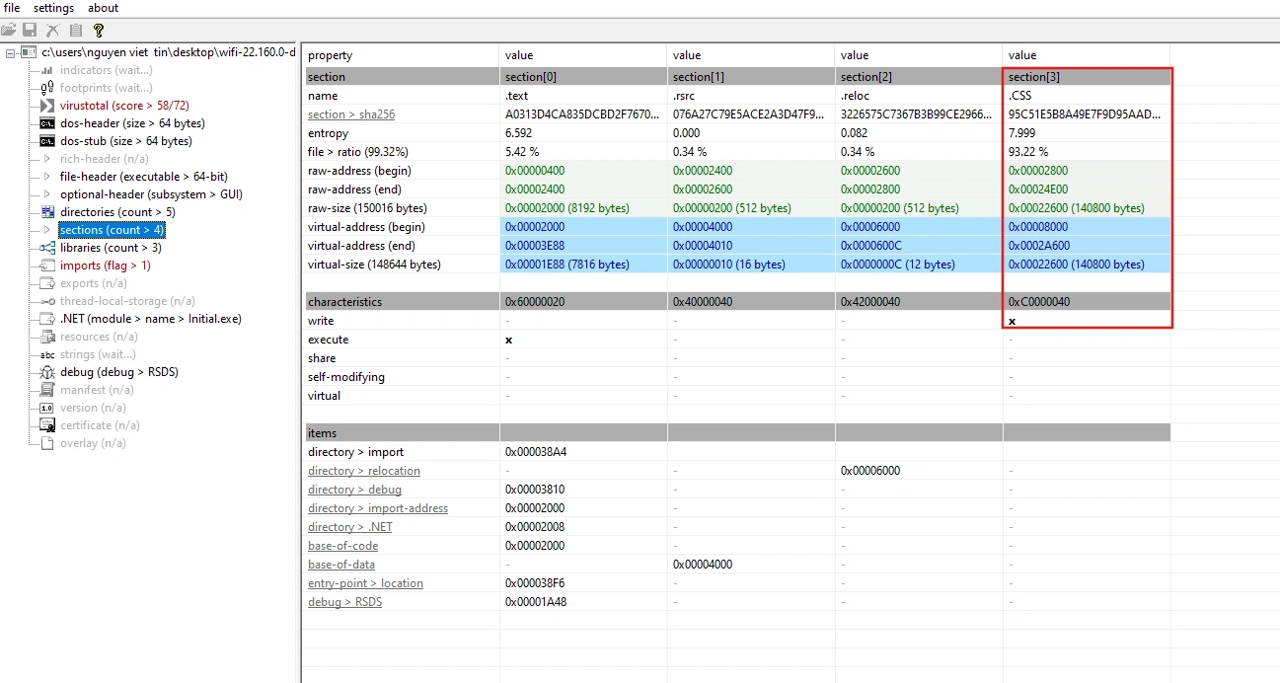
Task: Click the libraries icon in the tree
Action: point(47,247)
